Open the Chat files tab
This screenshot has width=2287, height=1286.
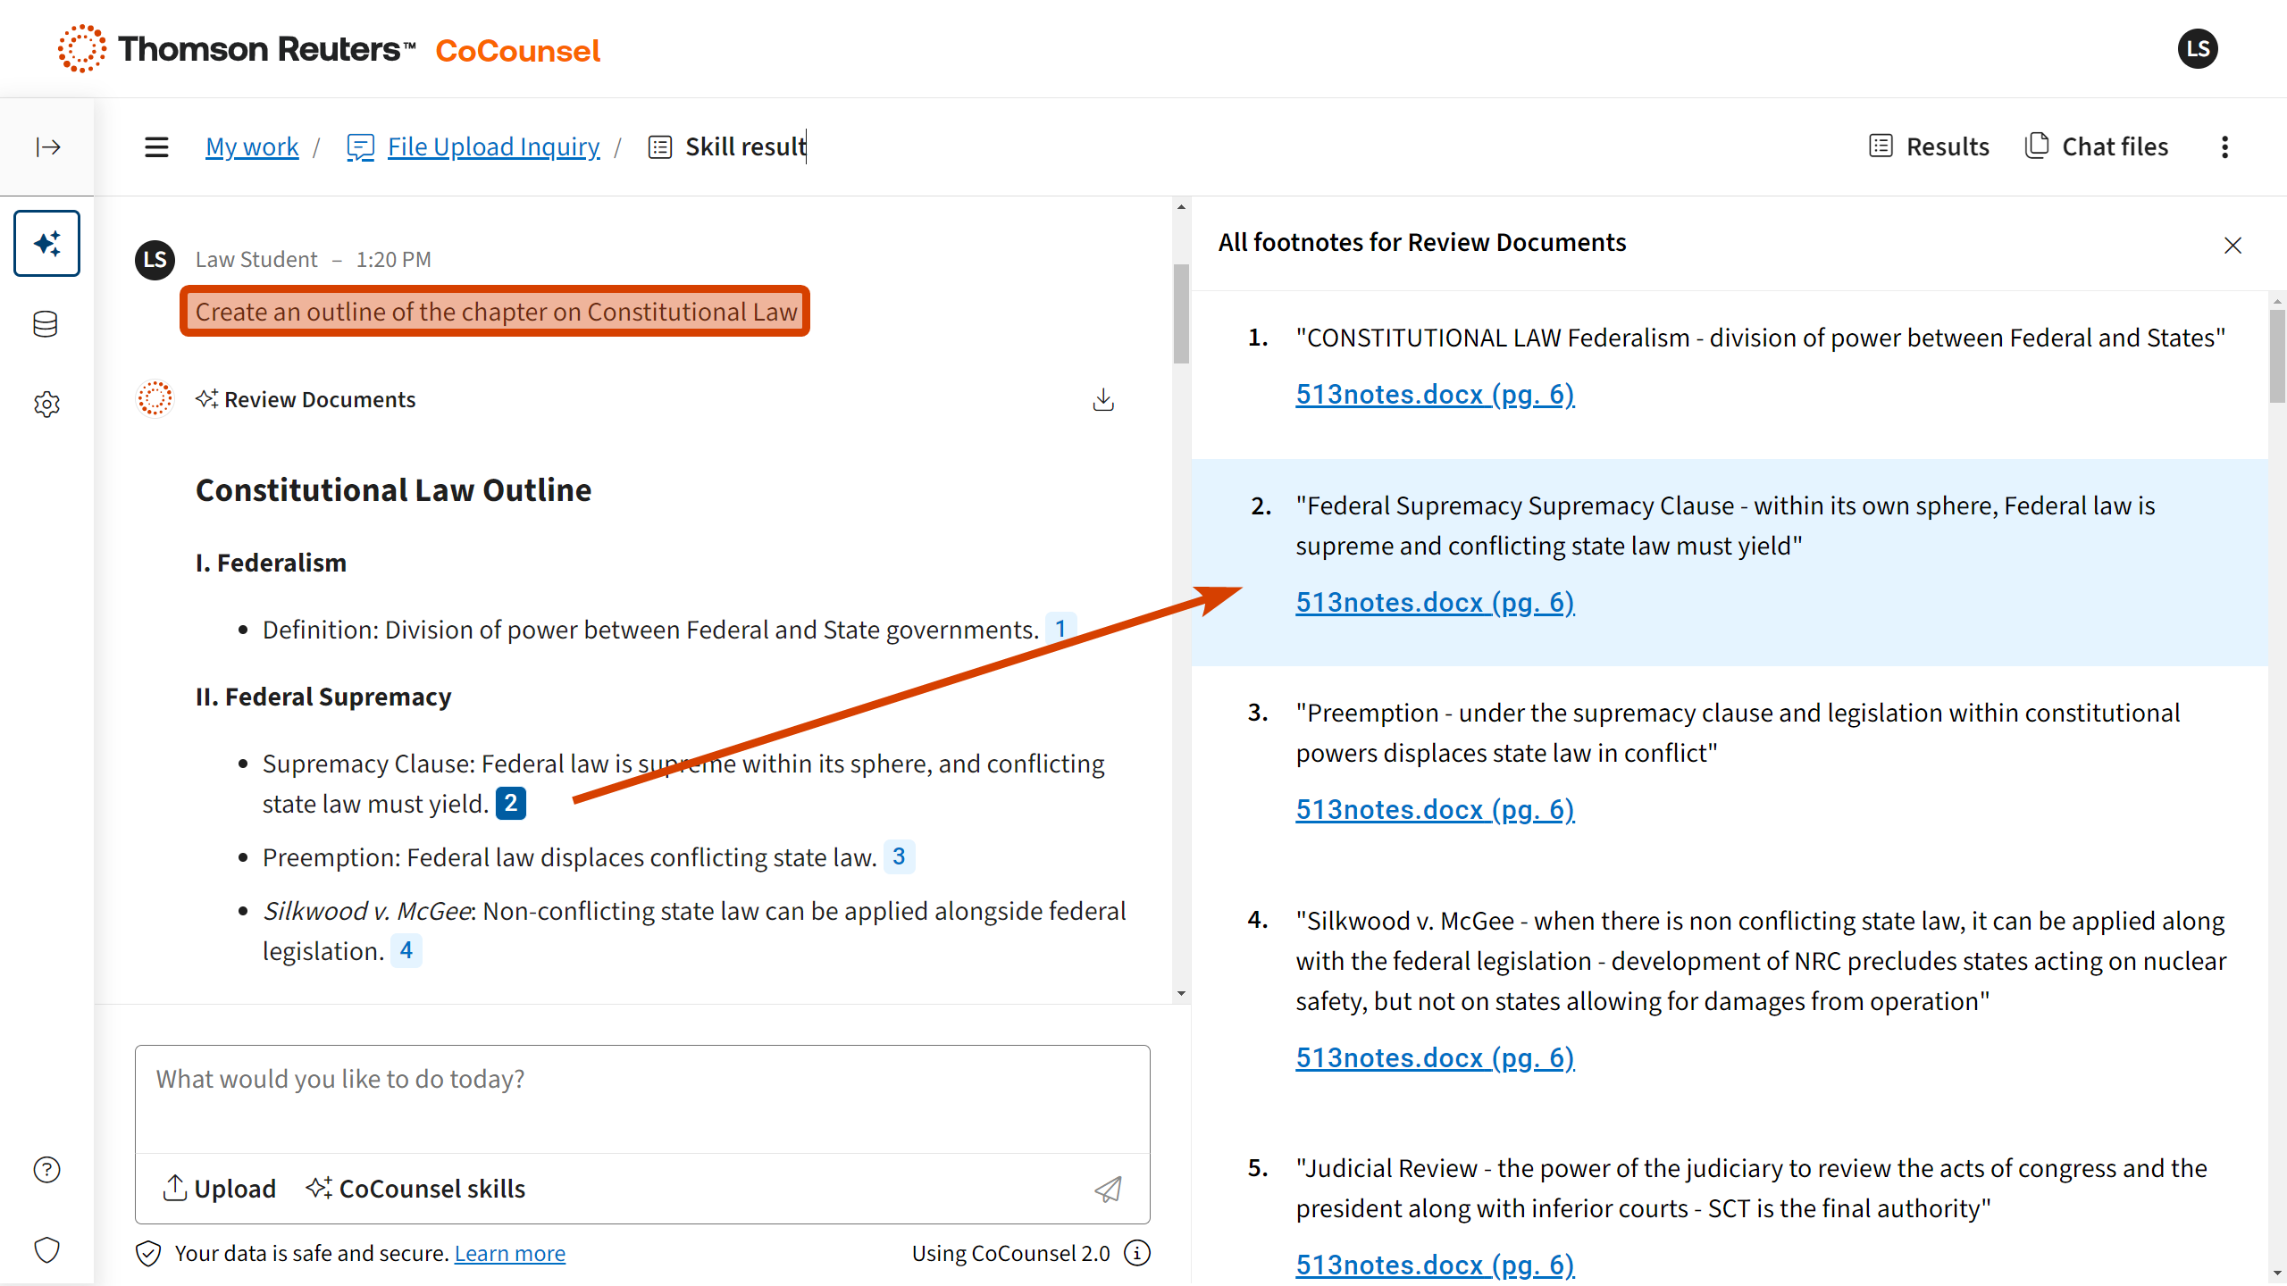pos(2097,146)
